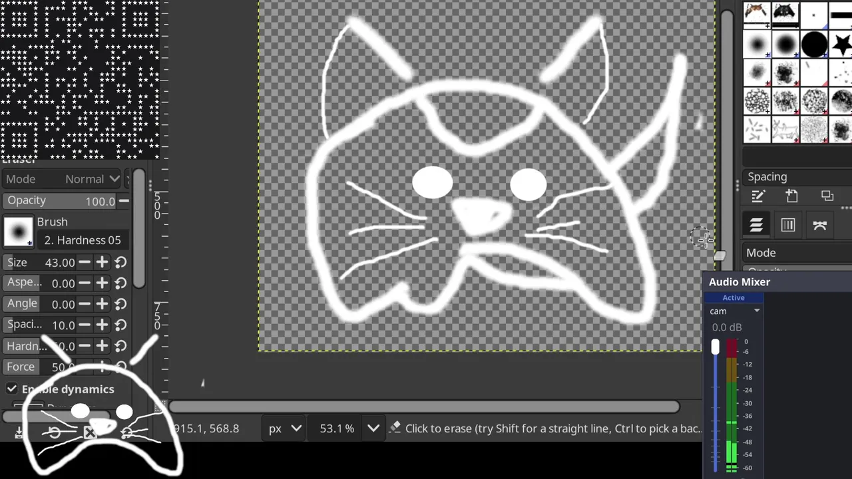Image resolution: width=852 pixels, height=479 pixels.
Task: Switch to the Paths tab
Action: (820, 226)
